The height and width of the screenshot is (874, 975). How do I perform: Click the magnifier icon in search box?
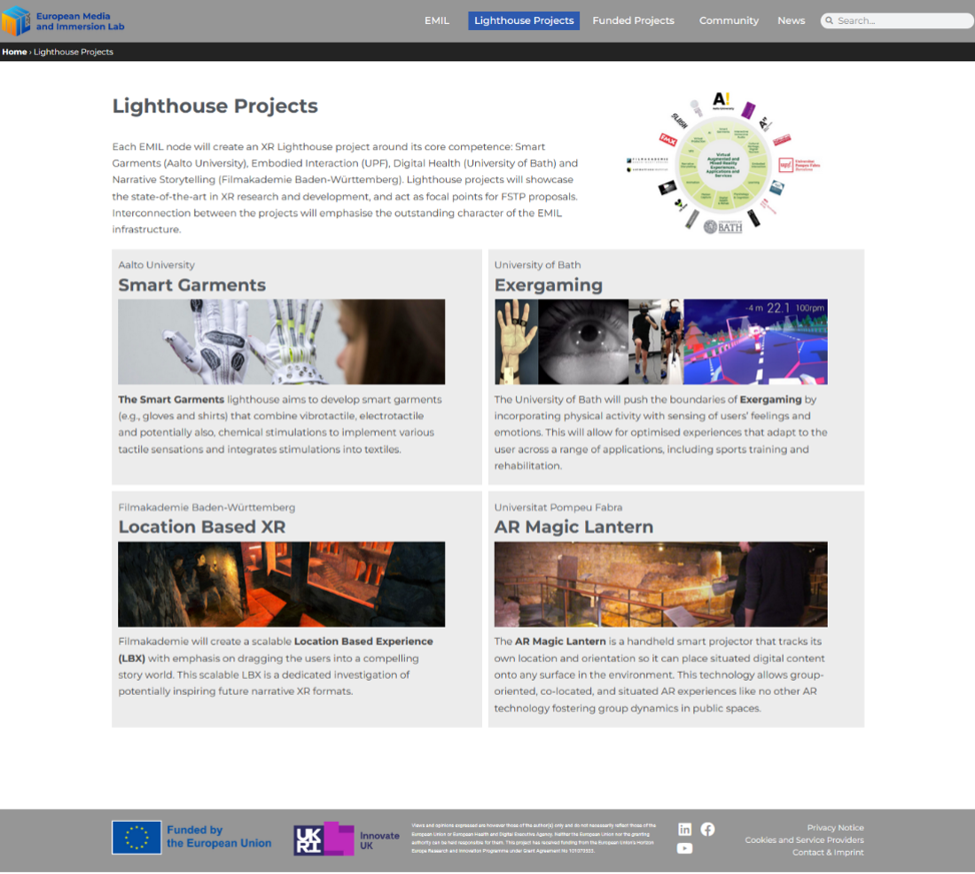point(829,20)
